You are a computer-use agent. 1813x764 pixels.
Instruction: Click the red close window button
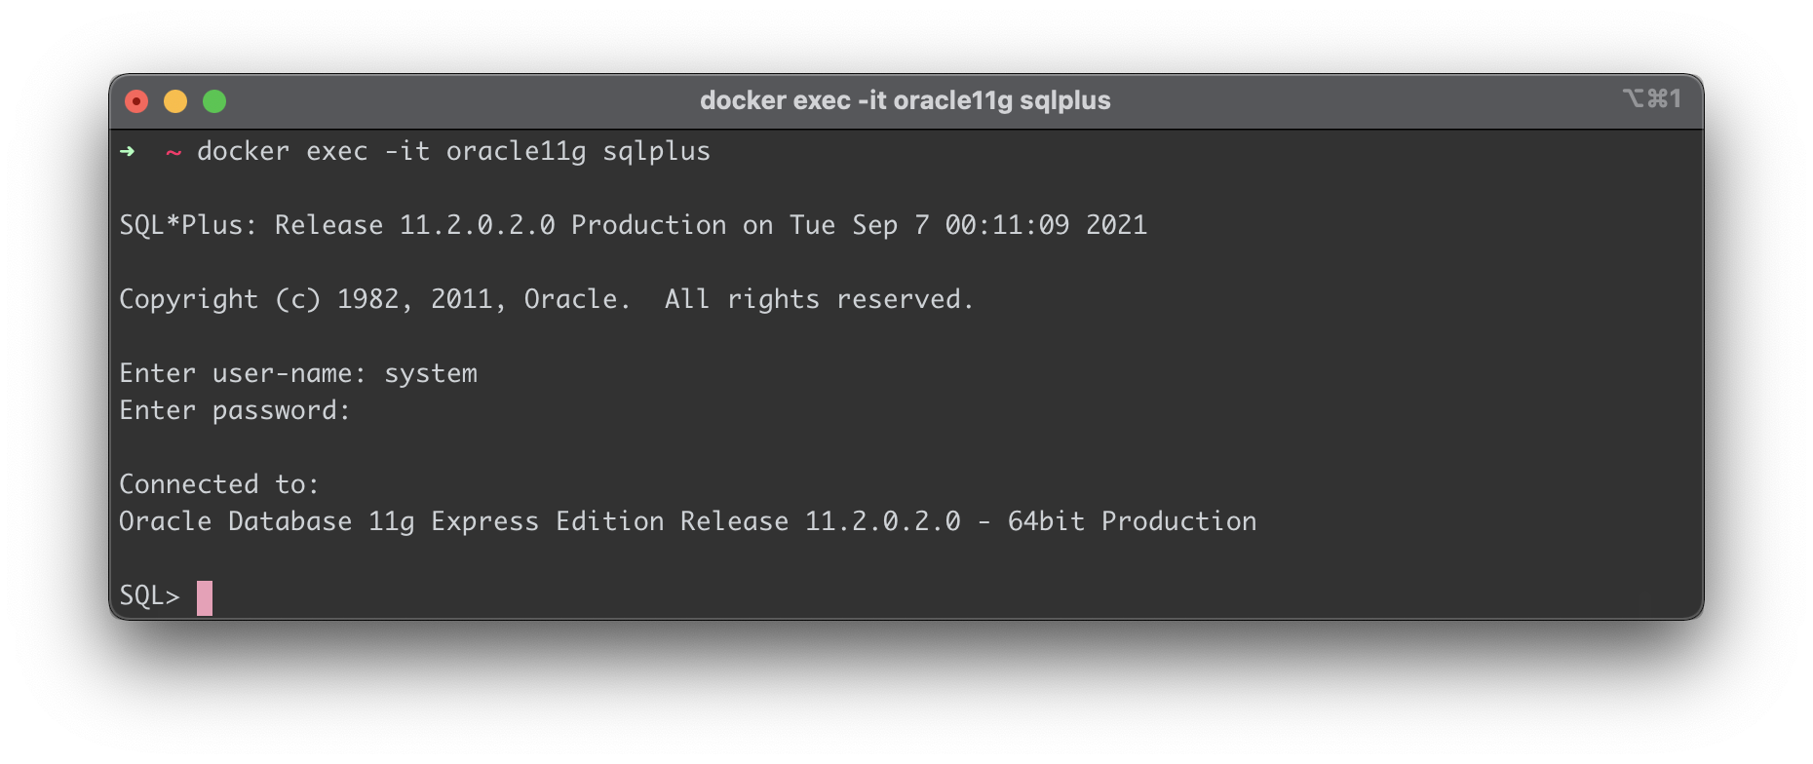(136, 101)
